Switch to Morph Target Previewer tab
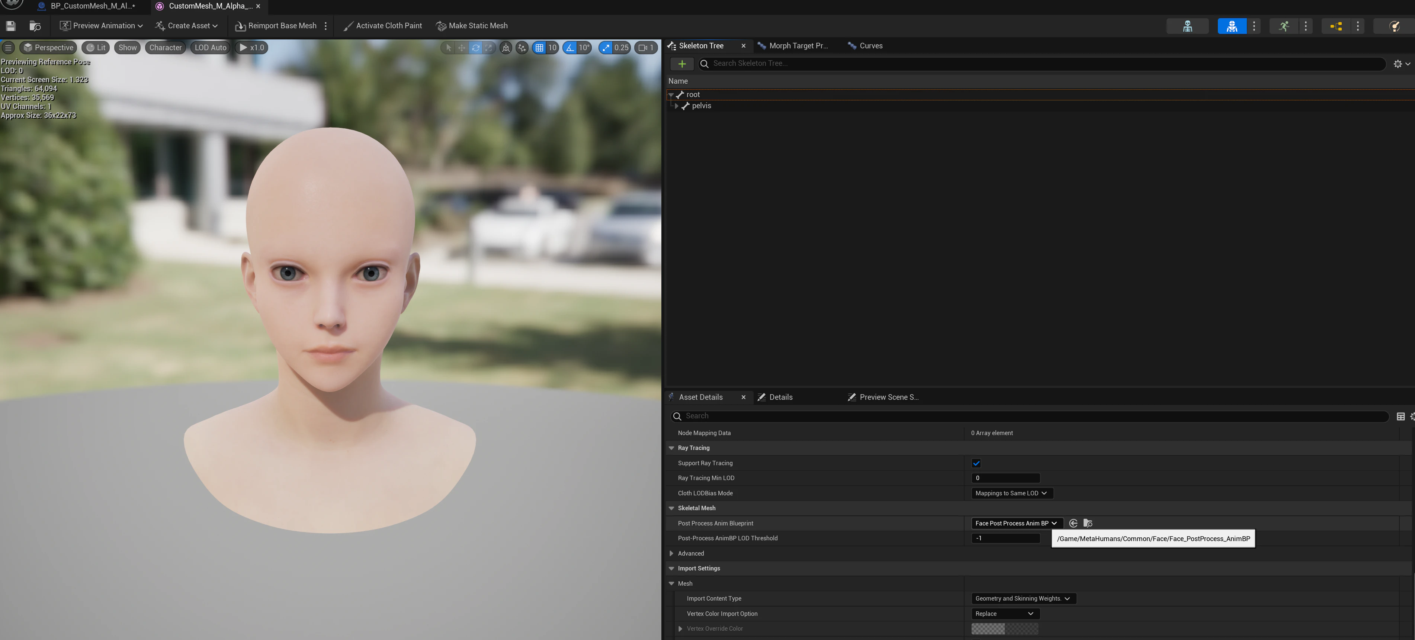 pyautogui.click(x=793, y=46)
